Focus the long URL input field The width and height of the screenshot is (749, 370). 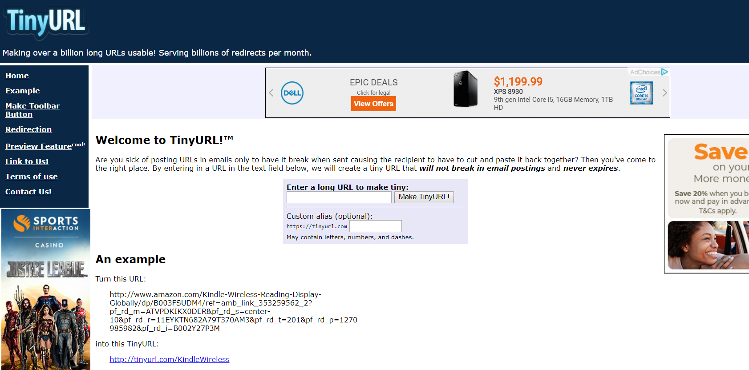pyautogui.click(x=339, y=197)
